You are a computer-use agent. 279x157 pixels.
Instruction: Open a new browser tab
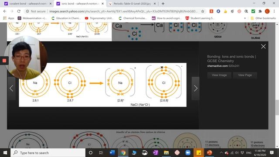tap(163, 3)
